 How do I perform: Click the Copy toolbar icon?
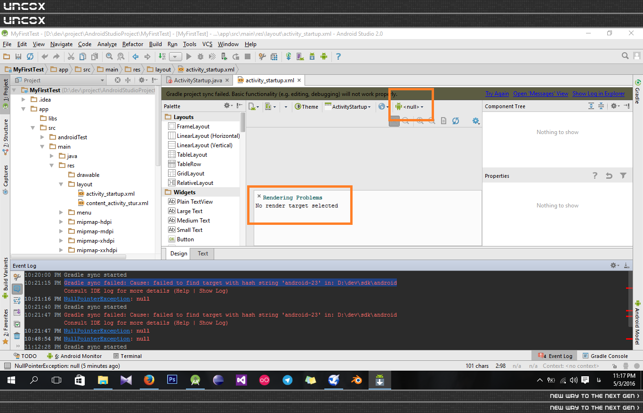[x=82, y=56]
